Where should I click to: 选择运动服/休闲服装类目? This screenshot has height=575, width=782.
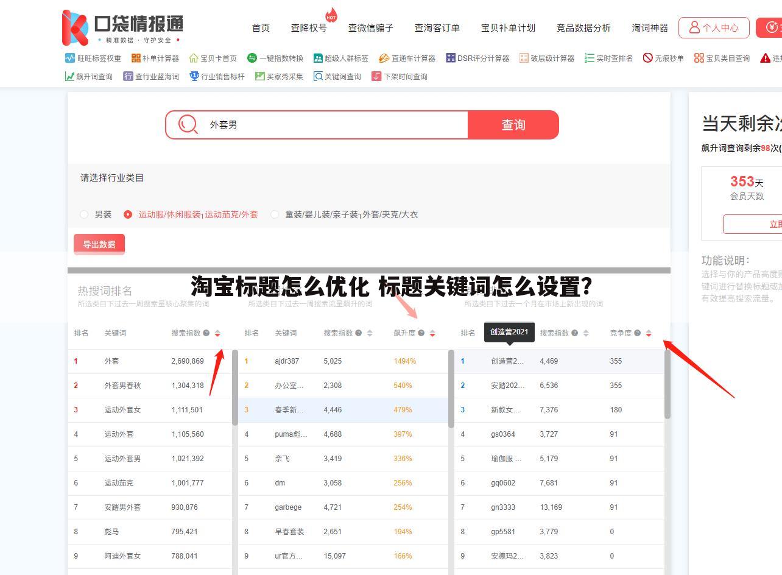[128, 214]
